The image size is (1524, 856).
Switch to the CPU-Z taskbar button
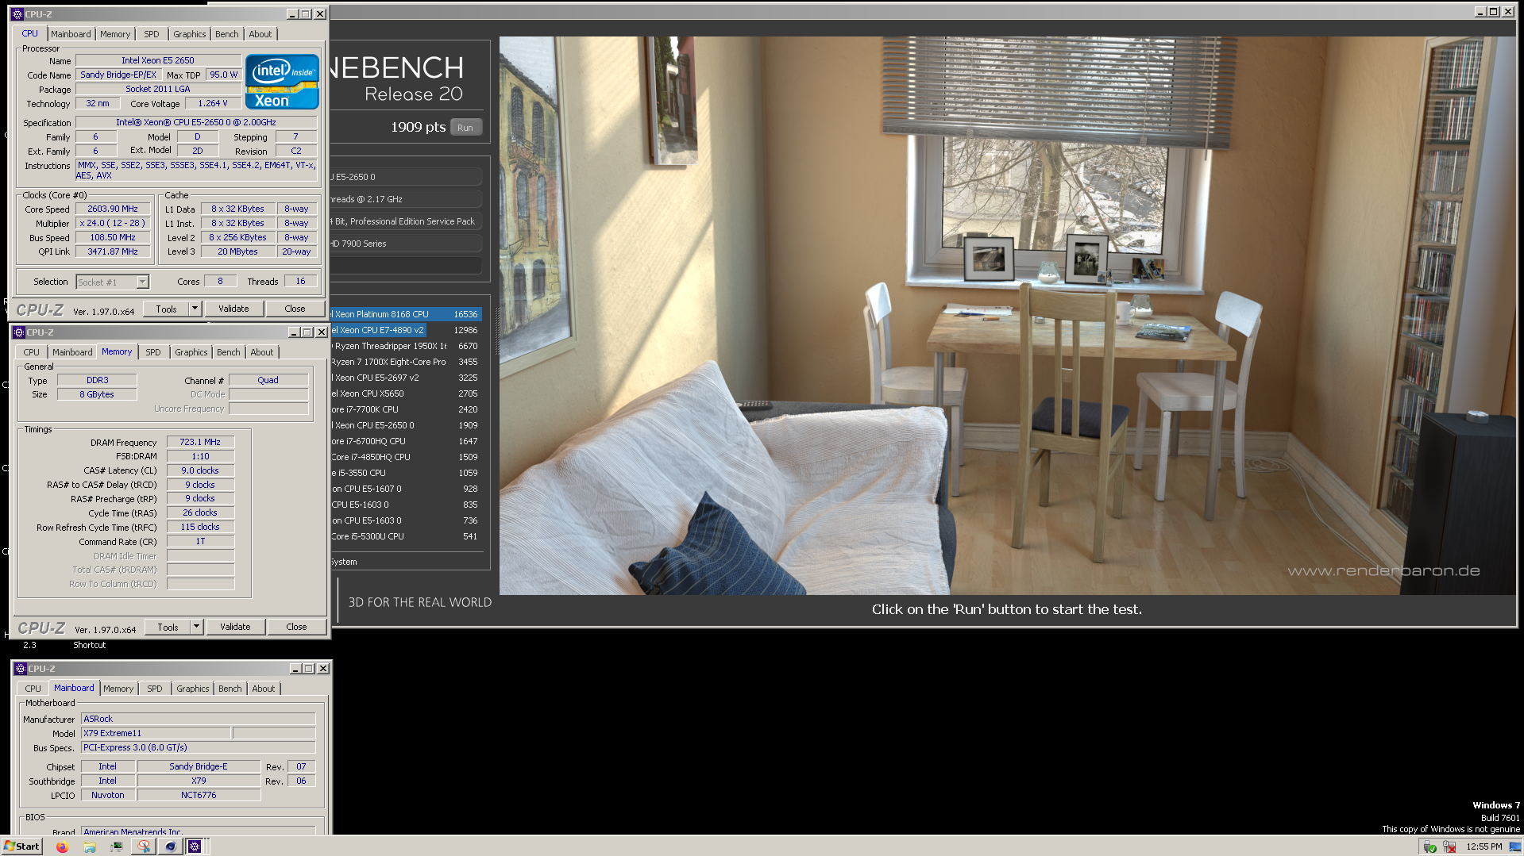pyautogui.click(x=195, y=846)
